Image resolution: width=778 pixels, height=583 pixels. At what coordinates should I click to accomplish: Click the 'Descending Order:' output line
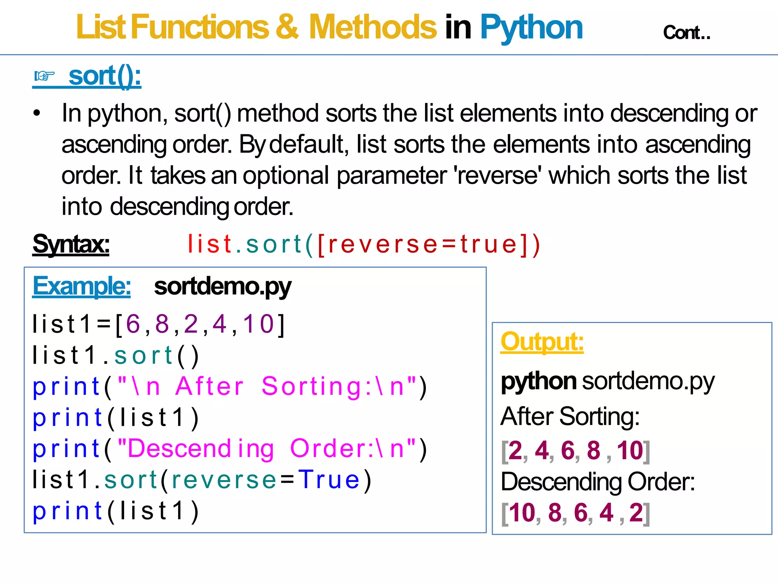[x=598, y=482]
